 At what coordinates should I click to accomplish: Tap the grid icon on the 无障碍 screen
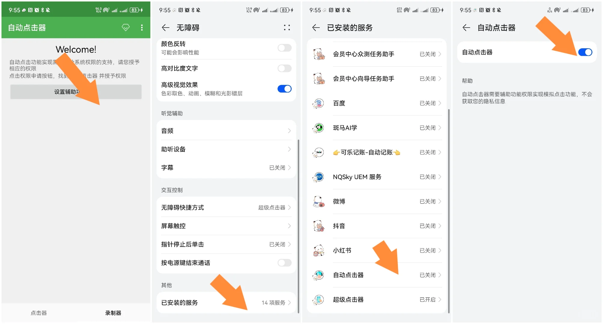coord(286,27)
